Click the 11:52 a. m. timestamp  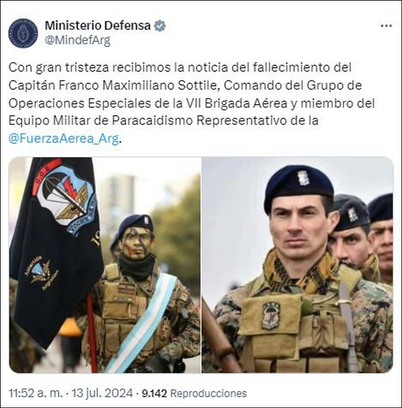(36, 393)
